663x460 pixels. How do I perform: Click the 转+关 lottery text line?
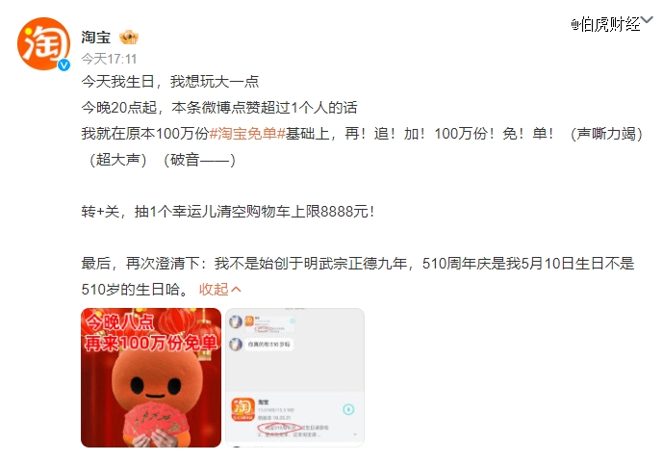pos(228,212)
